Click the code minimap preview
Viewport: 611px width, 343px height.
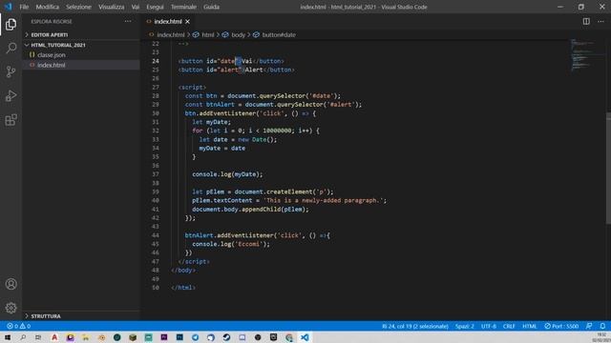click(x=583, y=55)
